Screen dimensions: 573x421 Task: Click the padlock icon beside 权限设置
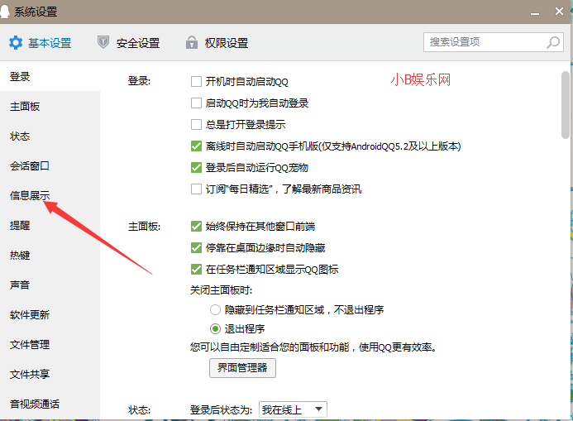tap(192, 42)
